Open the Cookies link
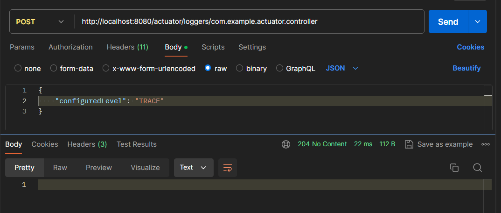501x213 pixels. 470,47
